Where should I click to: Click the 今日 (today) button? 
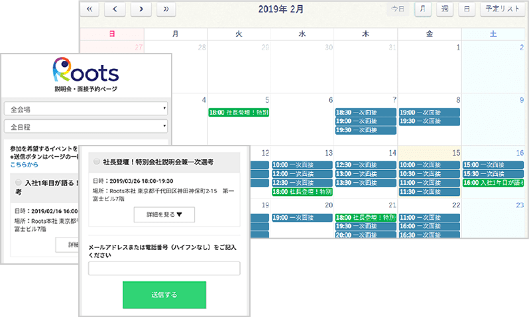point(397,9)
